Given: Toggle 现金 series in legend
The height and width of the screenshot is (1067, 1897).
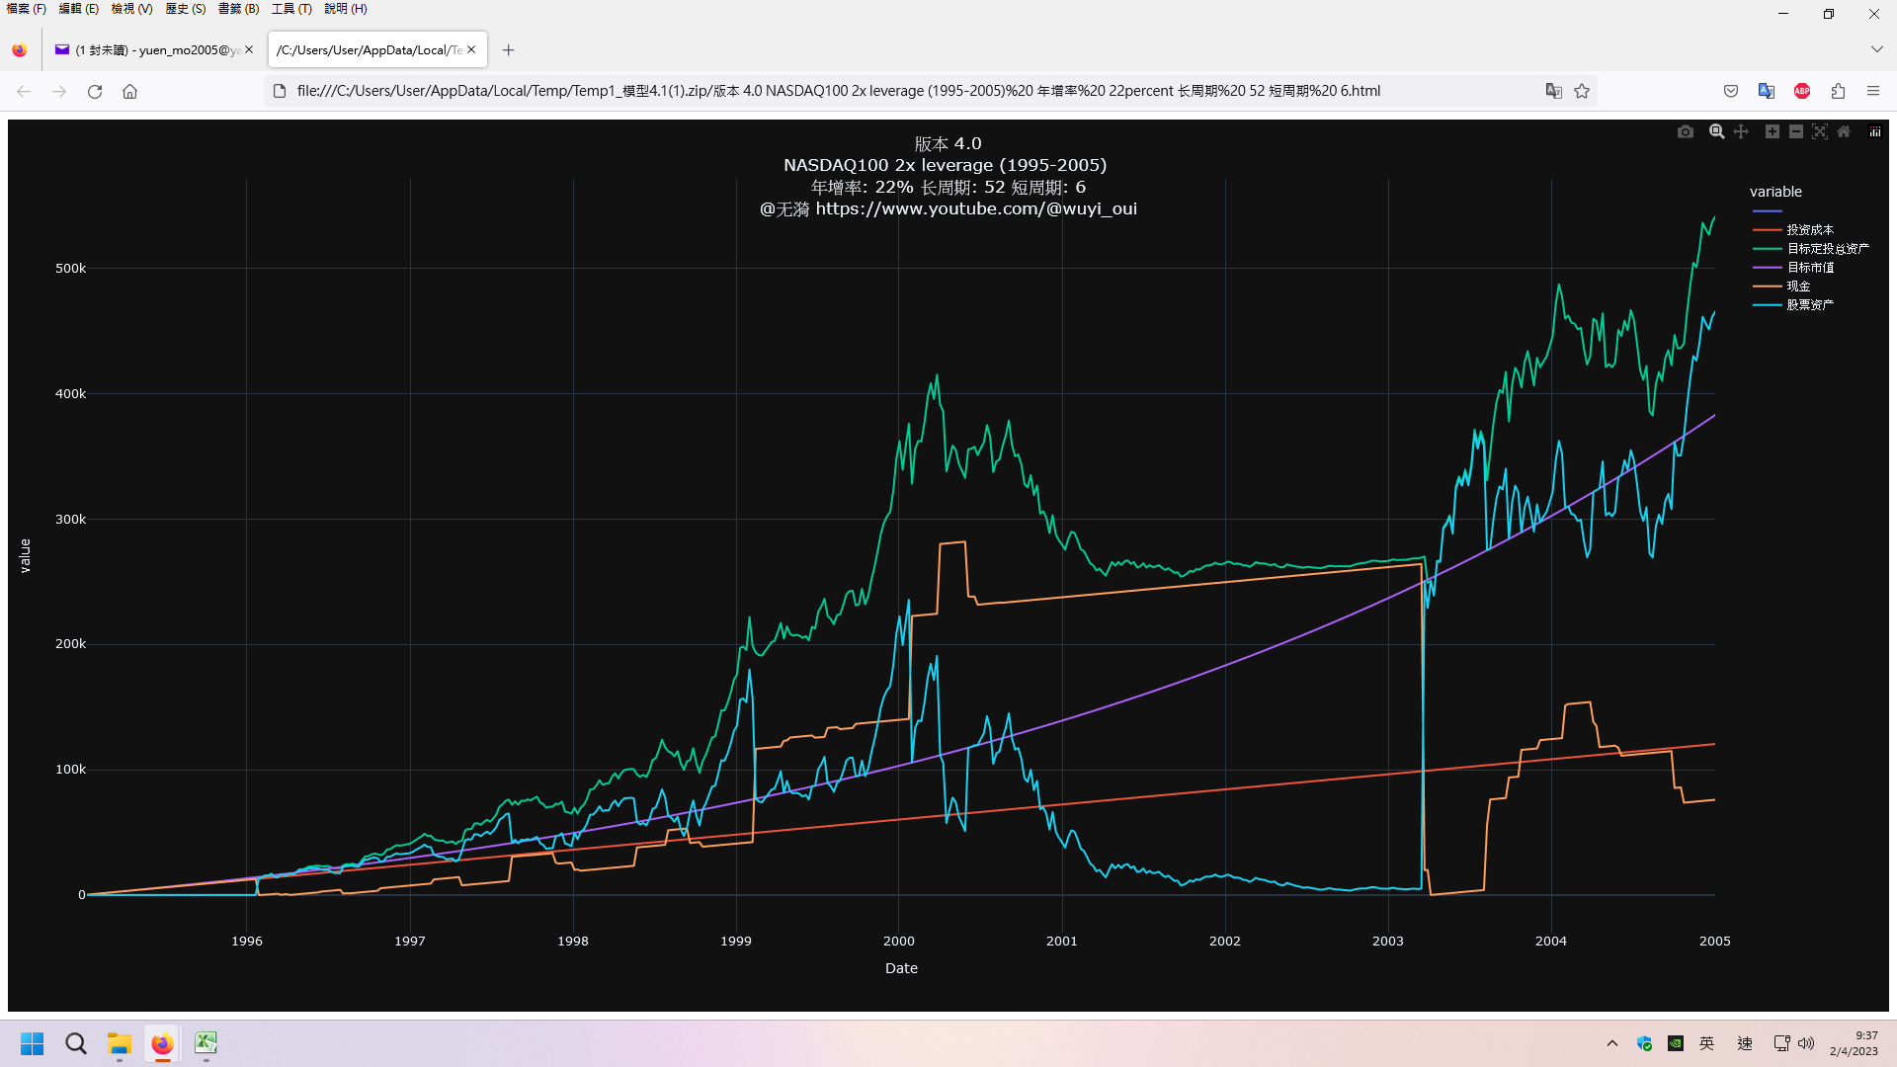Looking at the screenshot, I should click(1798, 287).
